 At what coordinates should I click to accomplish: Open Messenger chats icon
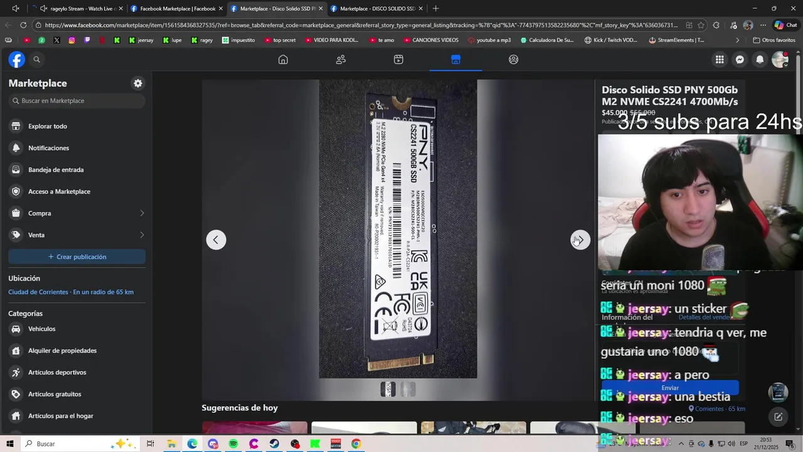tap(740, 60)
